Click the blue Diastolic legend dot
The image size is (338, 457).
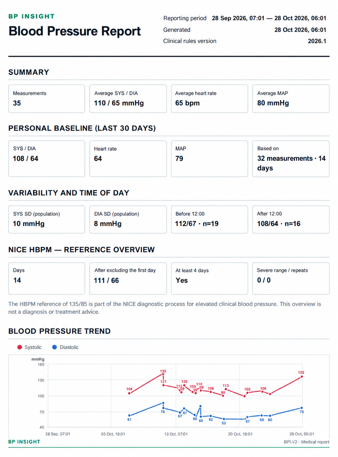55,347
